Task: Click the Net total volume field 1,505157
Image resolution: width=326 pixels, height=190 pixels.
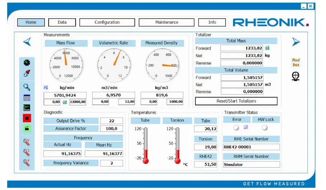Action: pos(242,85)
